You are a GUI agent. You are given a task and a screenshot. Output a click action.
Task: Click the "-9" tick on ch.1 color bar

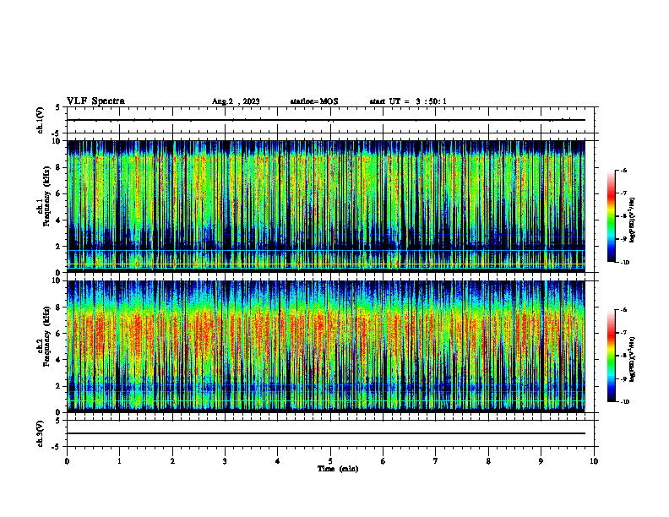pyautogui.click(x=624, y=239)
